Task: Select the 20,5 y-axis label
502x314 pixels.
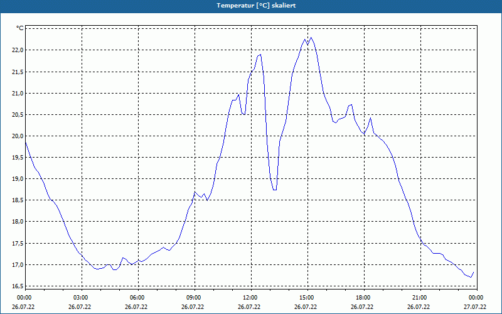Action: (x=18, y=115)
